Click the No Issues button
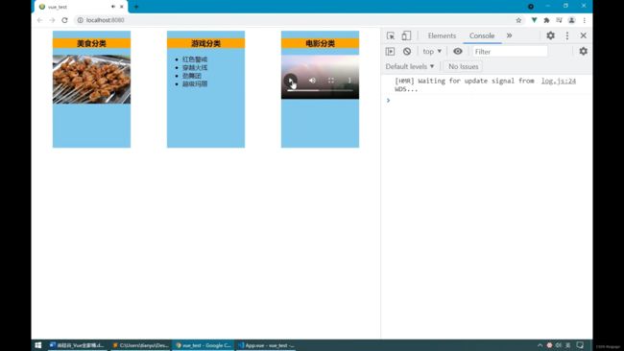The image size is (624, 351). tap(464, 66)
